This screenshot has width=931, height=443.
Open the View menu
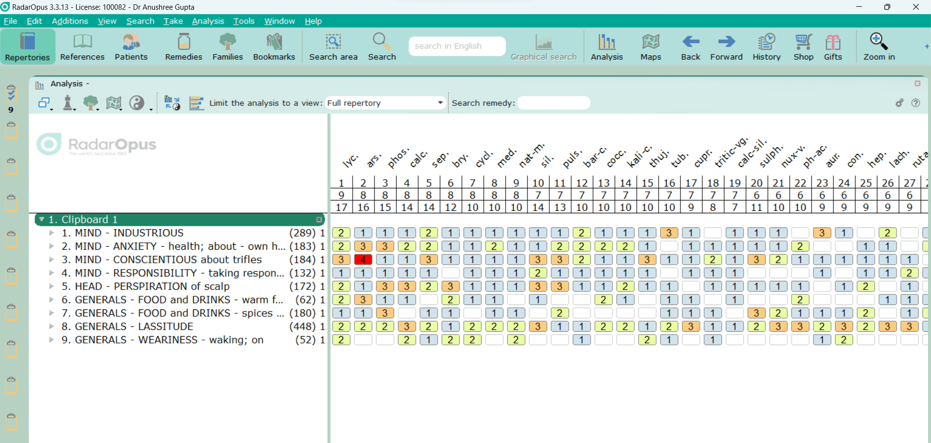(x=107, y=21)
